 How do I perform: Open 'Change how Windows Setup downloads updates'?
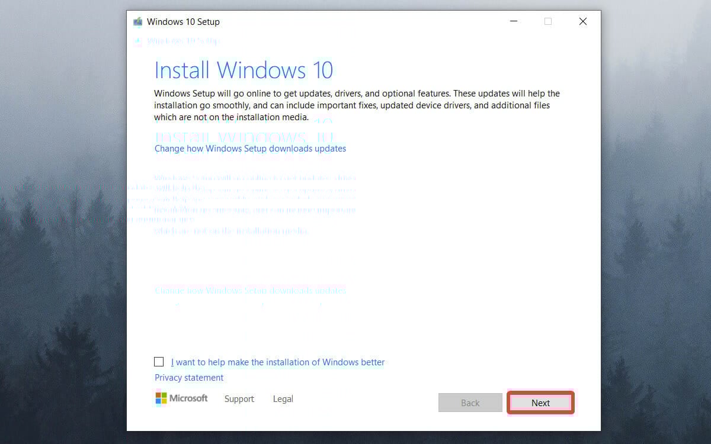pyautogui.click(x=250, y=149)
